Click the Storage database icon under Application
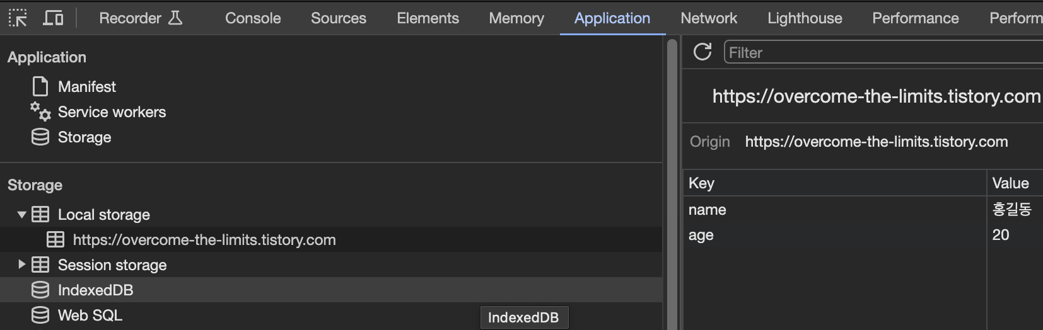Image resolution: width=1043 pixels, height=330 pixels. pos(40,137)
